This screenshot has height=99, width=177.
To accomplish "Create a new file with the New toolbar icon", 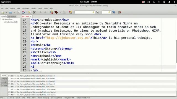I will click(3, 12).
